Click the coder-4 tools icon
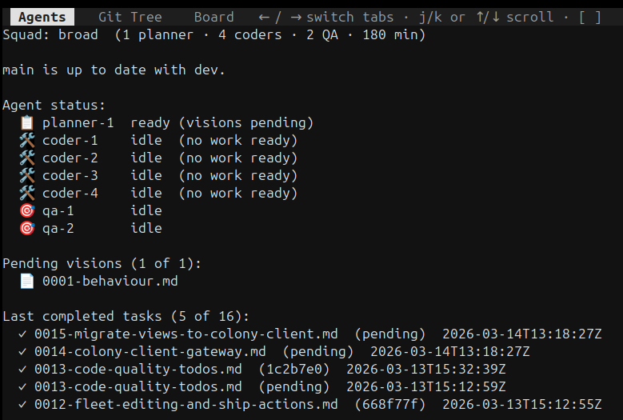This screenshot has width=623, height=420. tap(26, 194)
